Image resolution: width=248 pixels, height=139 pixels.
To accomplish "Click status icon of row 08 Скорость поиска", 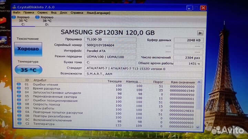I will point(19,104).
